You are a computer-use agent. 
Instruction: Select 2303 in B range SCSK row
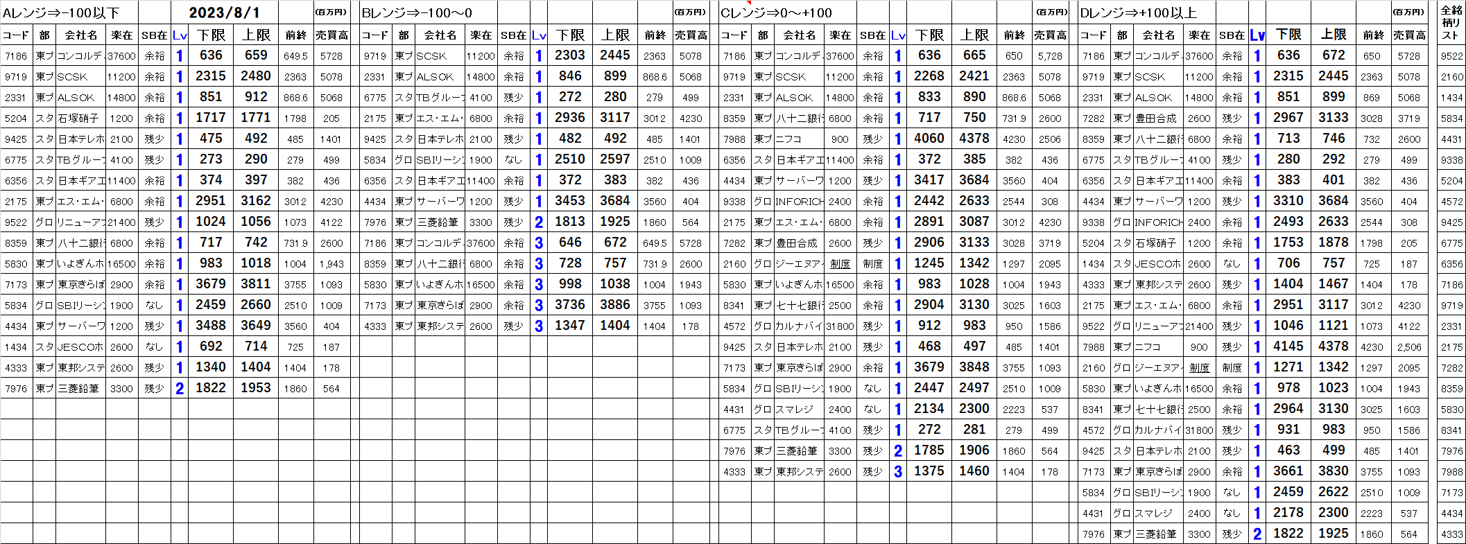pyautogui.click(x=570, y=55)
